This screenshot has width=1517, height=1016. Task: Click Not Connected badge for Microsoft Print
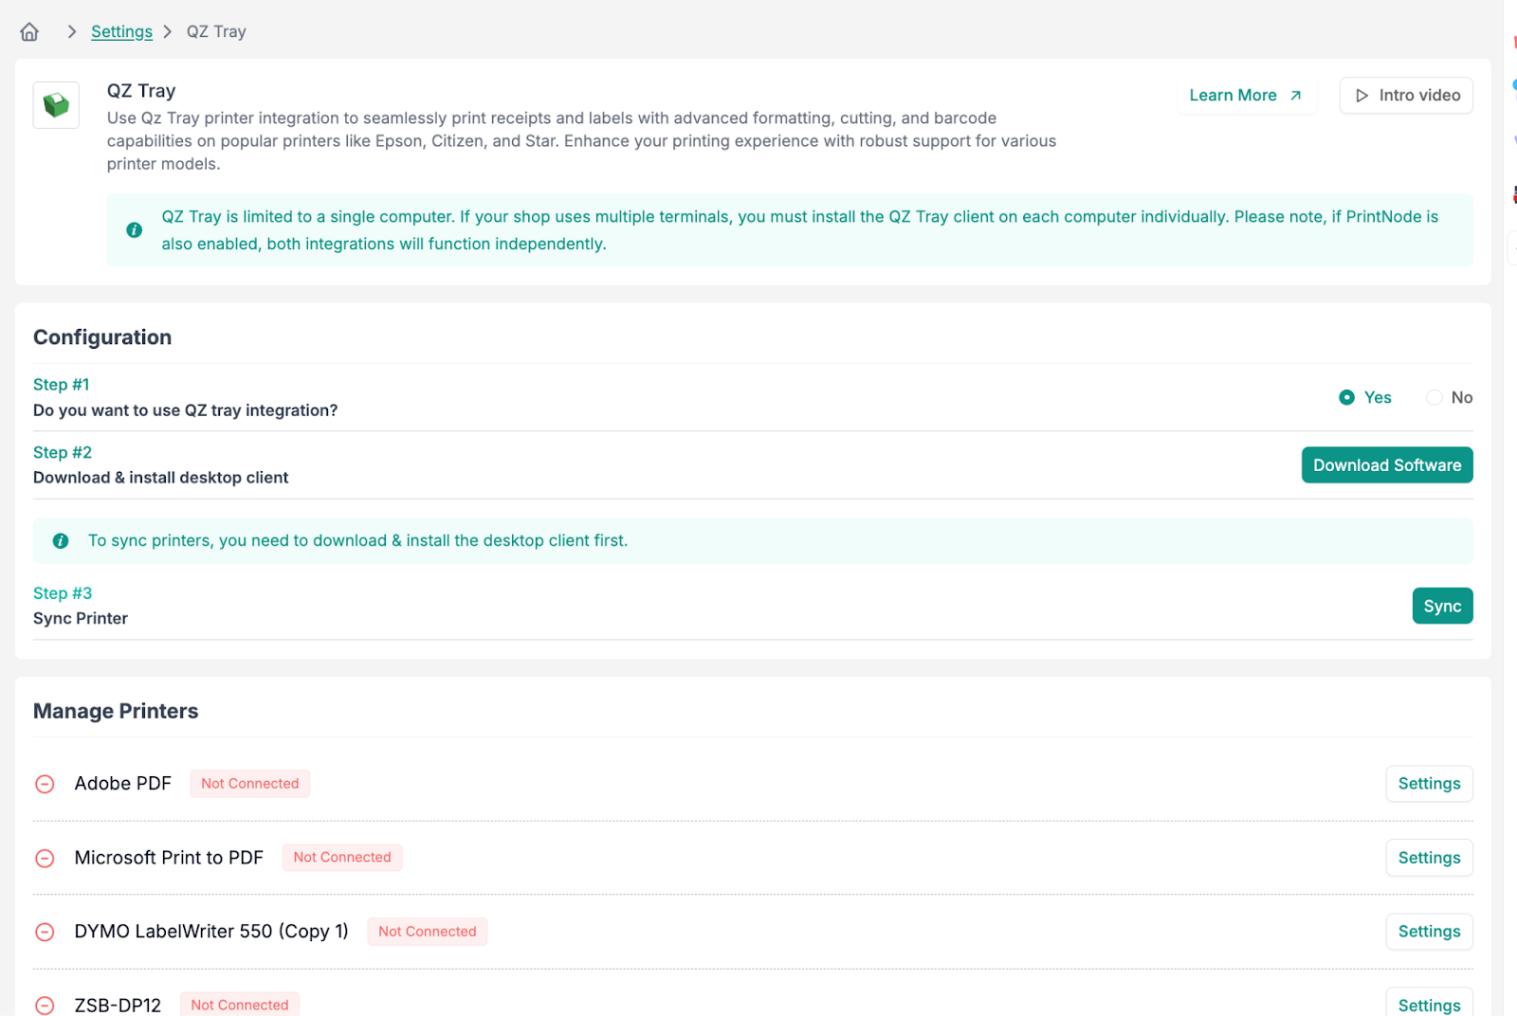click(342, 857)
